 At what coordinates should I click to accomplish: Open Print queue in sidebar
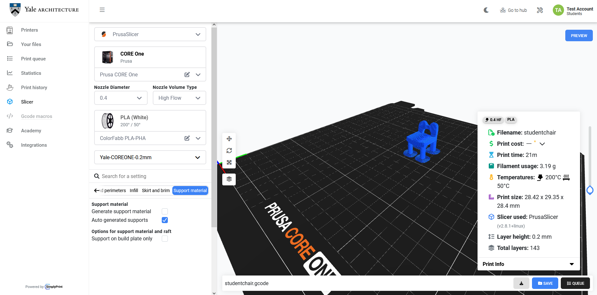point(33,58)
